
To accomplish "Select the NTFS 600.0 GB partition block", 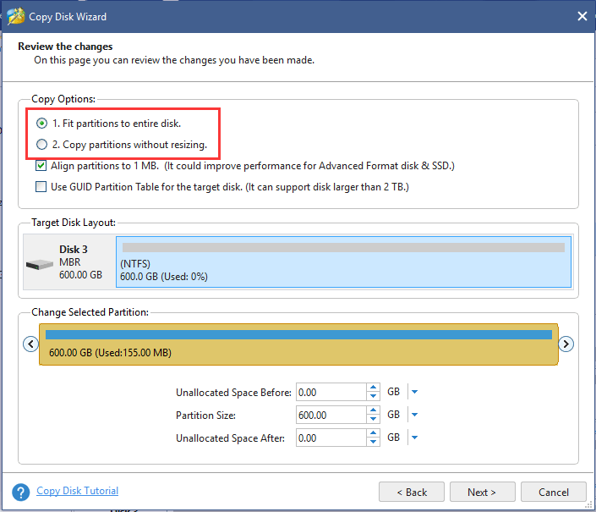I will (343, 262).
